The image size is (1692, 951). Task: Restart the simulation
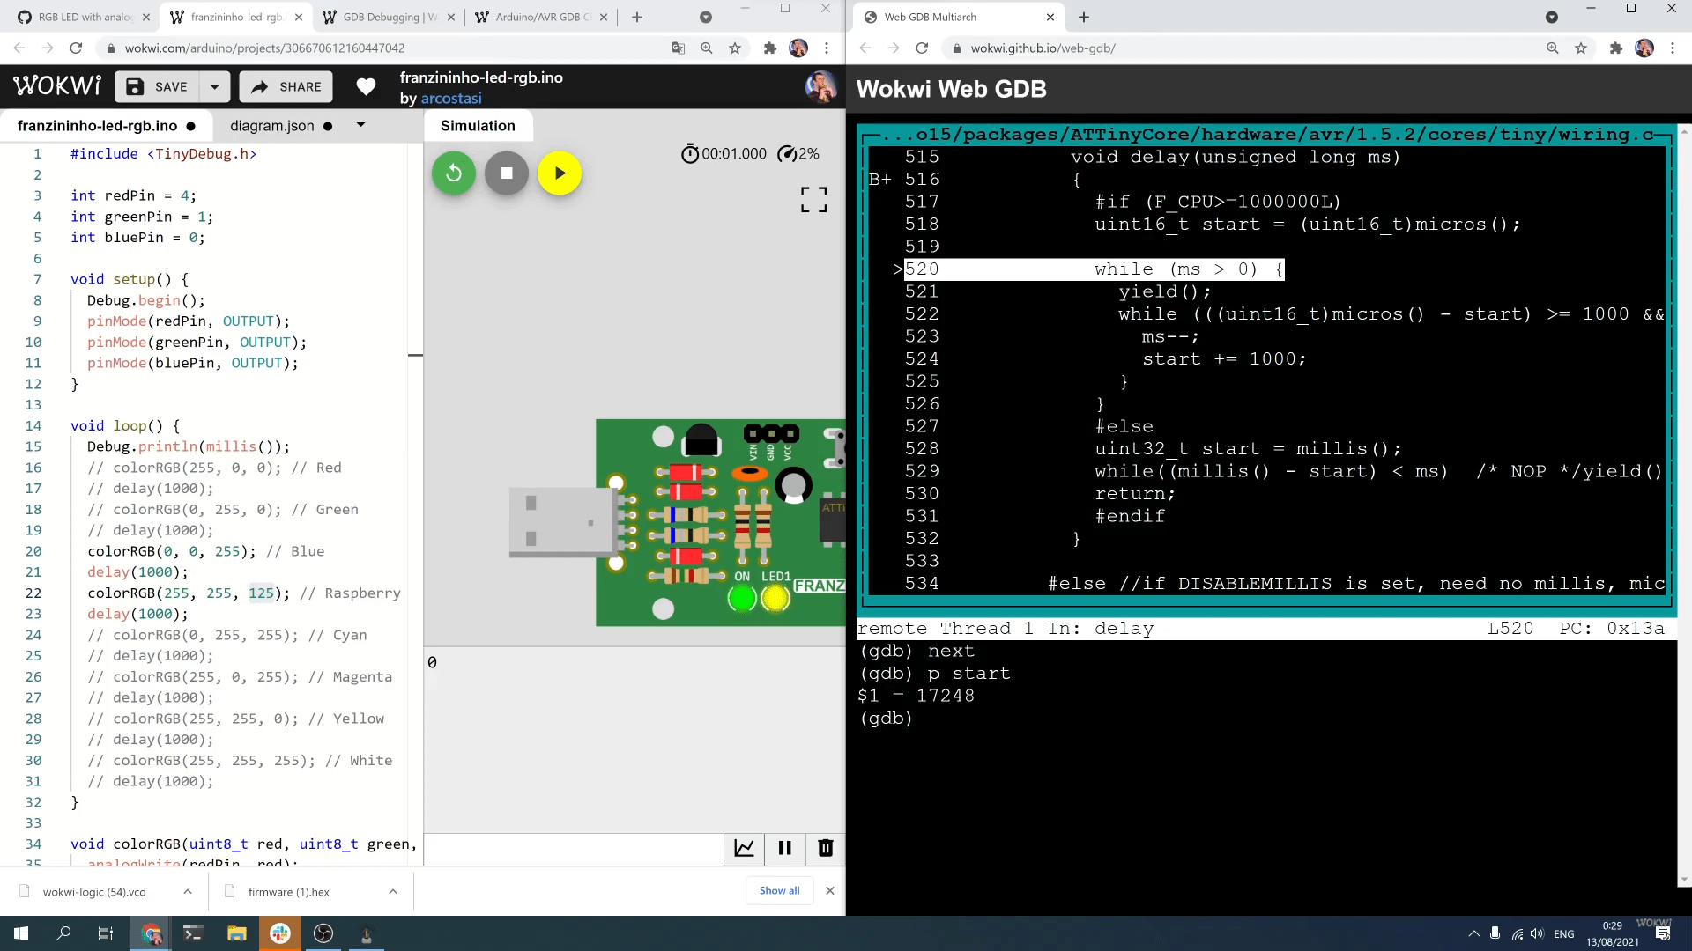[453, 173]
